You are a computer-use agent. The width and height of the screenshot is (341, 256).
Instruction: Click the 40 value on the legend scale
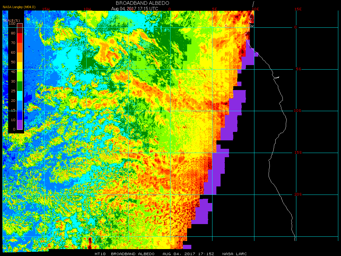(x=13, y=72)
